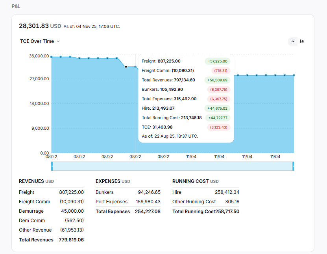The width and height of the screenshot is (327, 254).
Task: Click tooltip Total Expenses: 315,492.90 line
Action: (169, 99)
